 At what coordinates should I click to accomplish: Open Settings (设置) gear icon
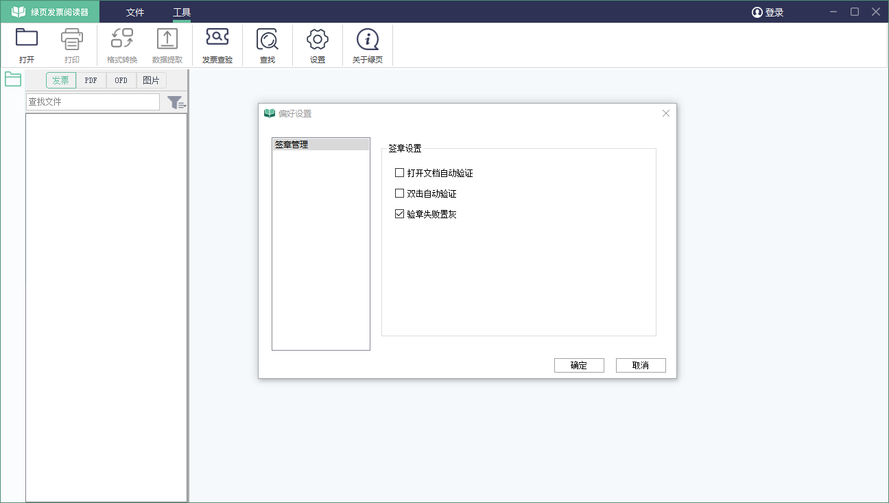point(318,39)
